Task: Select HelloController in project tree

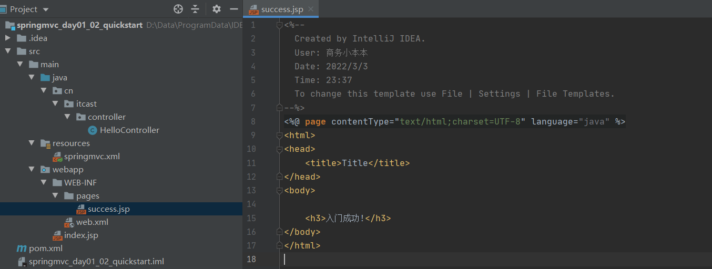Action: tap(129, 130)
